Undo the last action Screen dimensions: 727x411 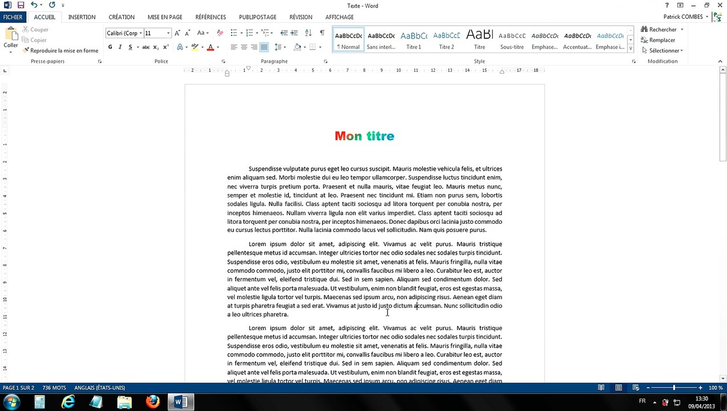point(34,5)
